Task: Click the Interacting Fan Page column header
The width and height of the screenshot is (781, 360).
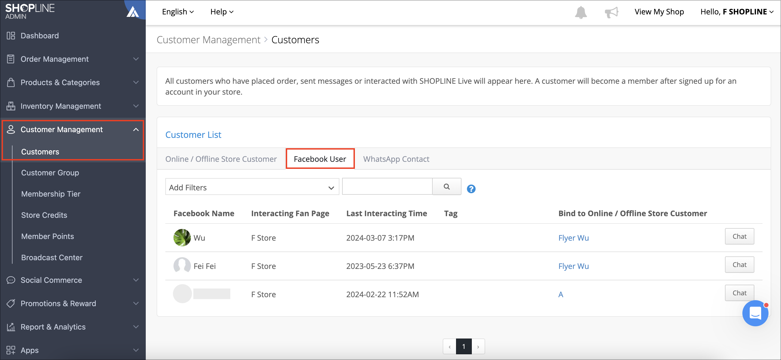Action: click(290, 213)
